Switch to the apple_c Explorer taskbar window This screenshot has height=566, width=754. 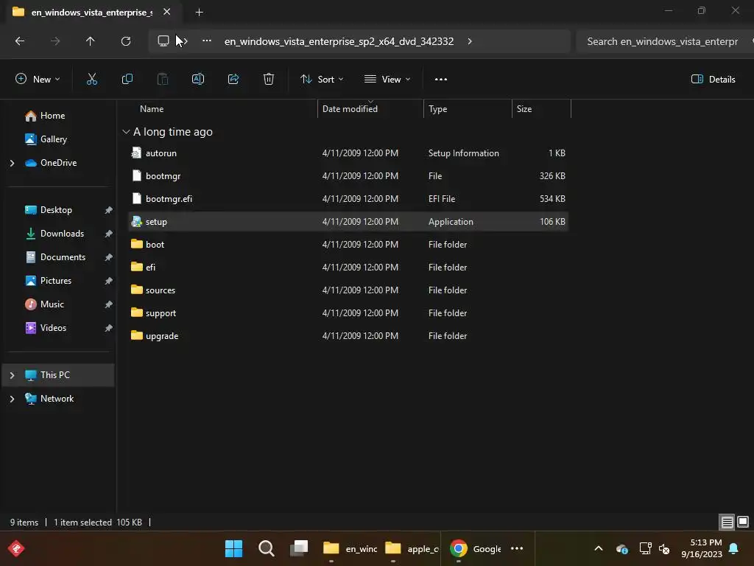(x=412, y=548)
